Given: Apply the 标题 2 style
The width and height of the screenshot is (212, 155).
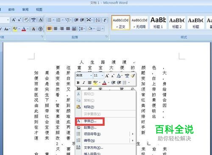Looking at the screenshot, I should [x=177, y=23].
